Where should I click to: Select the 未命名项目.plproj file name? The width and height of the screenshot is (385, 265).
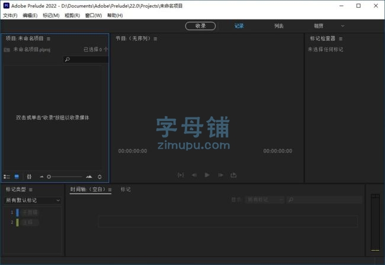click(x=31, y=50)
